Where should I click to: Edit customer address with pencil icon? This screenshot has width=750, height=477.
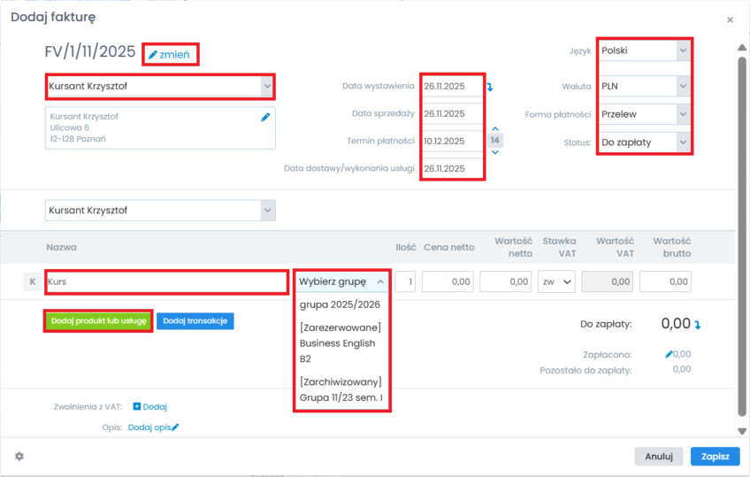(264, 117)
